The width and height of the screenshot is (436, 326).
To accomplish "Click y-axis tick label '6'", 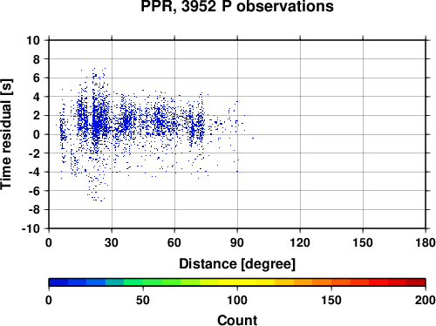I will [37, 78].
